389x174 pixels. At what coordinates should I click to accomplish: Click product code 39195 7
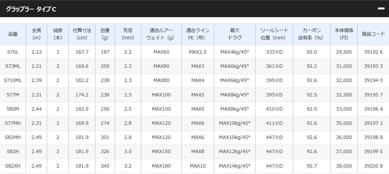click(x=373, y=95)
